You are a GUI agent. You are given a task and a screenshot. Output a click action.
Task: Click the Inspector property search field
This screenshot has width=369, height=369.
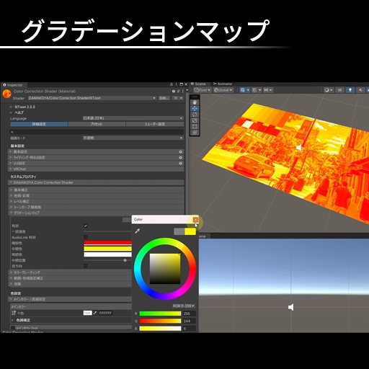[x=97, y=132]
